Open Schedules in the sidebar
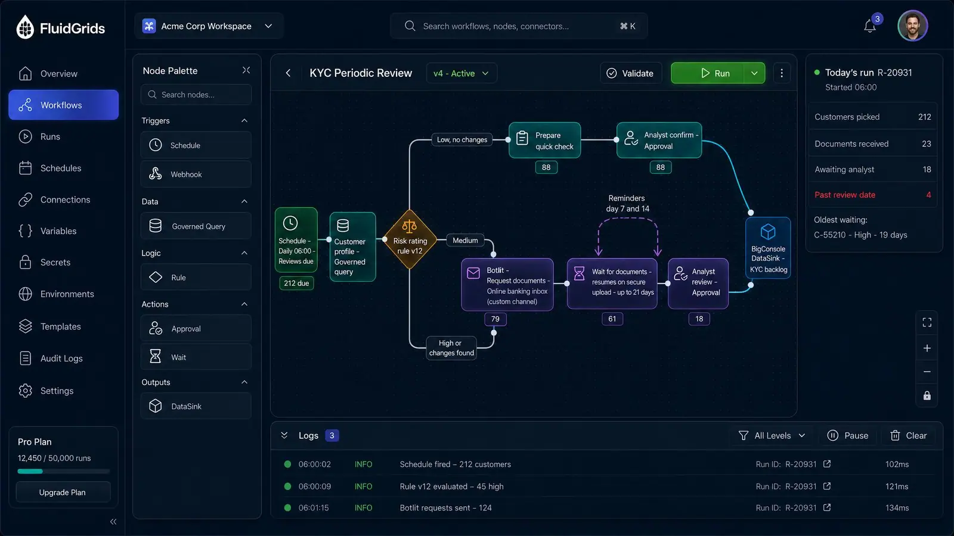The width and height of the screenshot is (954, 536). pyautogui.click(x=63, y=168)
